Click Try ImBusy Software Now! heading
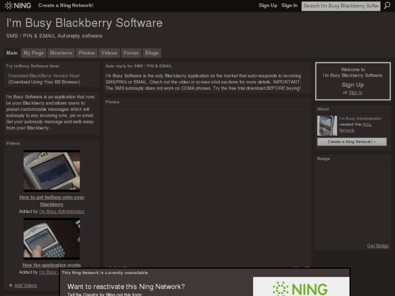 33,66
